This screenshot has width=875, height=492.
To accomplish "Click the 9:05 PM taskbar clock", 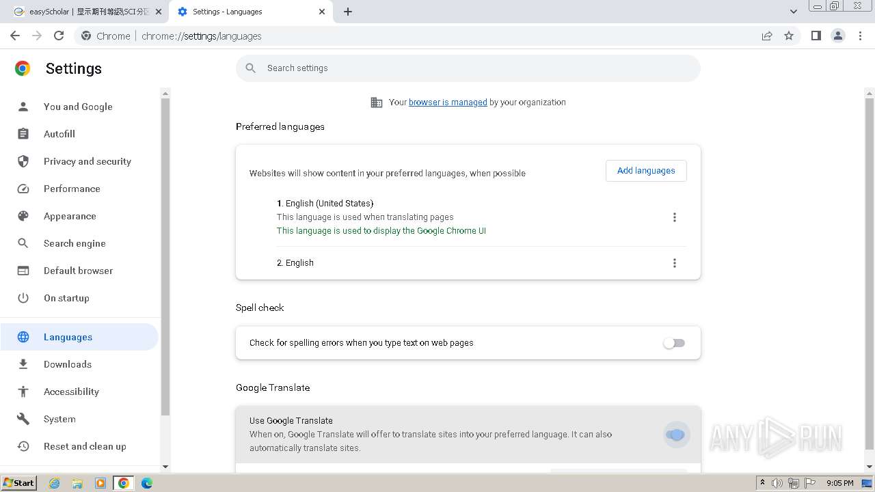I will 839,483.
